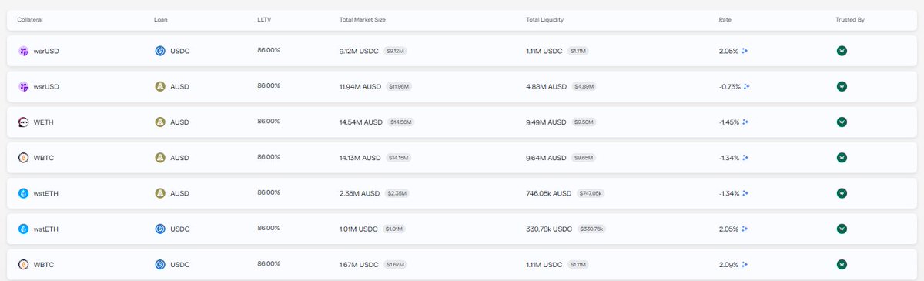Click the USDC loan icon in the WBTC/USDC row
924x281 pixels.
click(160, 265)
